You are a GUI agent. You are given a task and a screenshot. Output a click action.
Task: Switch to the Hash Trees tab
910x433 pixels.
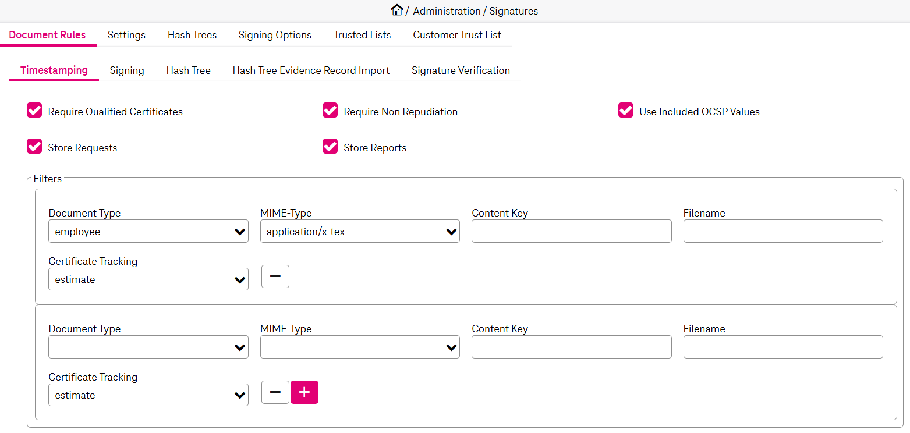(x=192, y=35)
